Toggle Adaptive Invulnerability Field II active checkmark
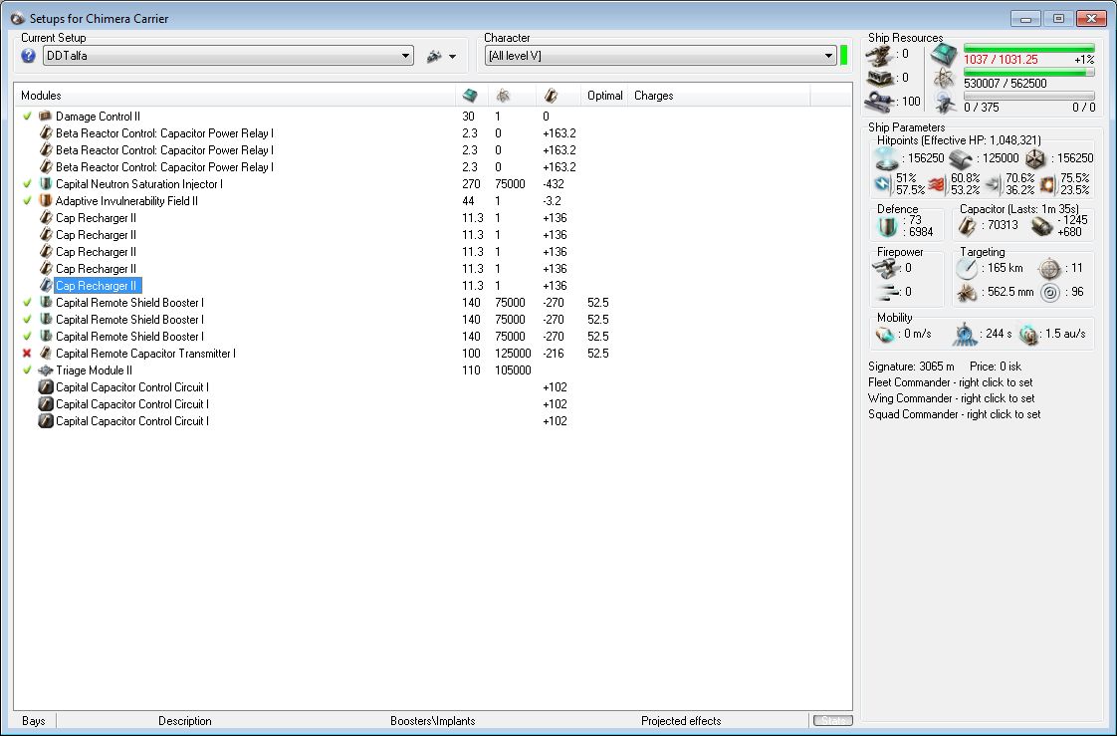 27,201
